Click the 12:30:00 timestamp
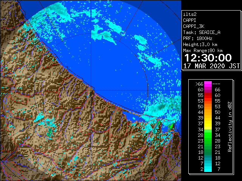The height and width of the screenshot is (181, 242). click(x=208, y=58)
